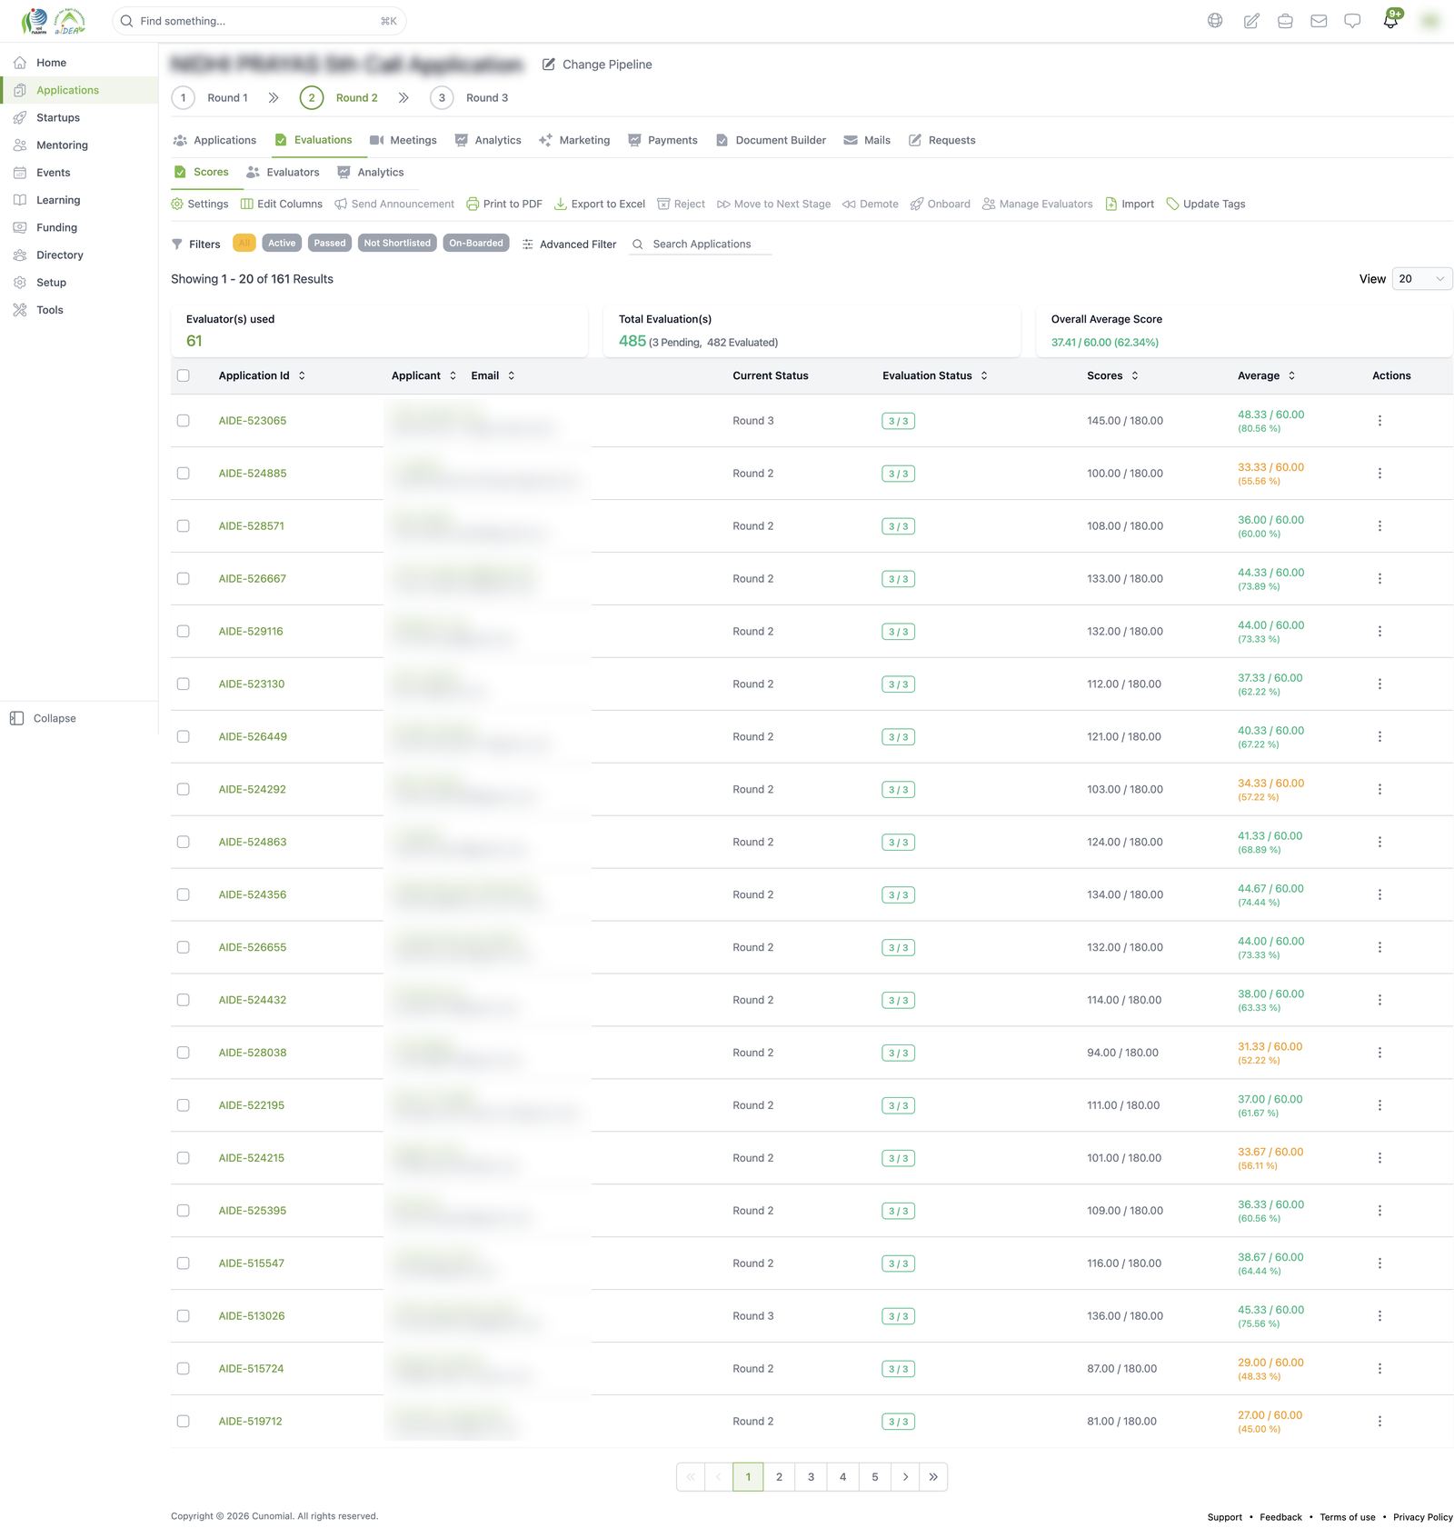Click Update Tags
The width and height of the screenshot is (1454, 1528).
(1206, 205)
